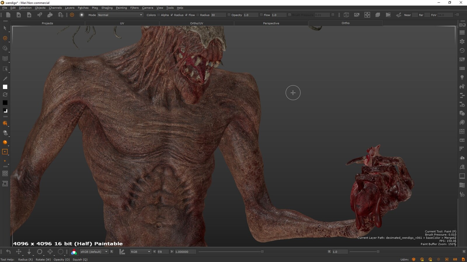Click the undo arrow in bottom toolbar

click(8, 252)
